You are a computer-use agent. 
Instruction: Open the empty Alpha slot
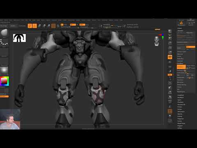[x=4, y=52]
